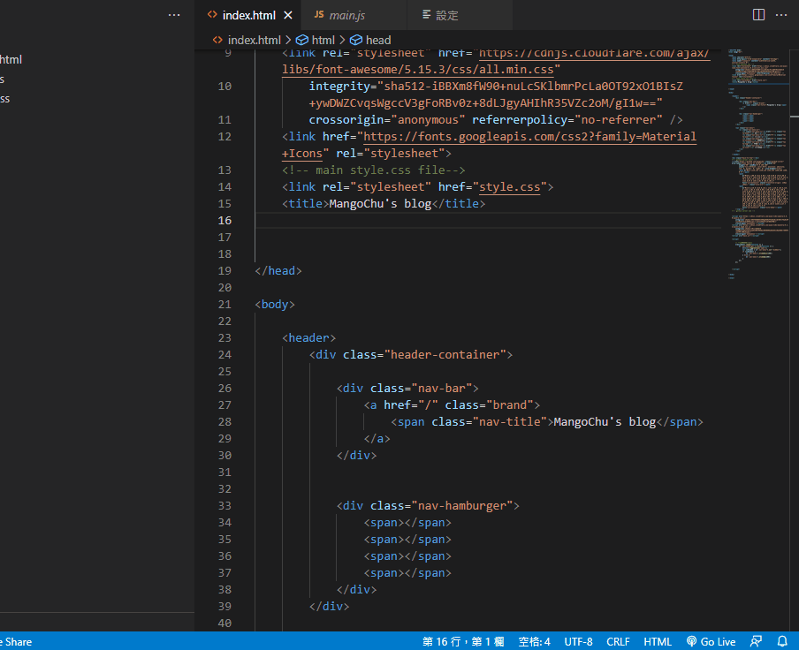Toggle the CRLF end of line sequence

click(618, 642)
